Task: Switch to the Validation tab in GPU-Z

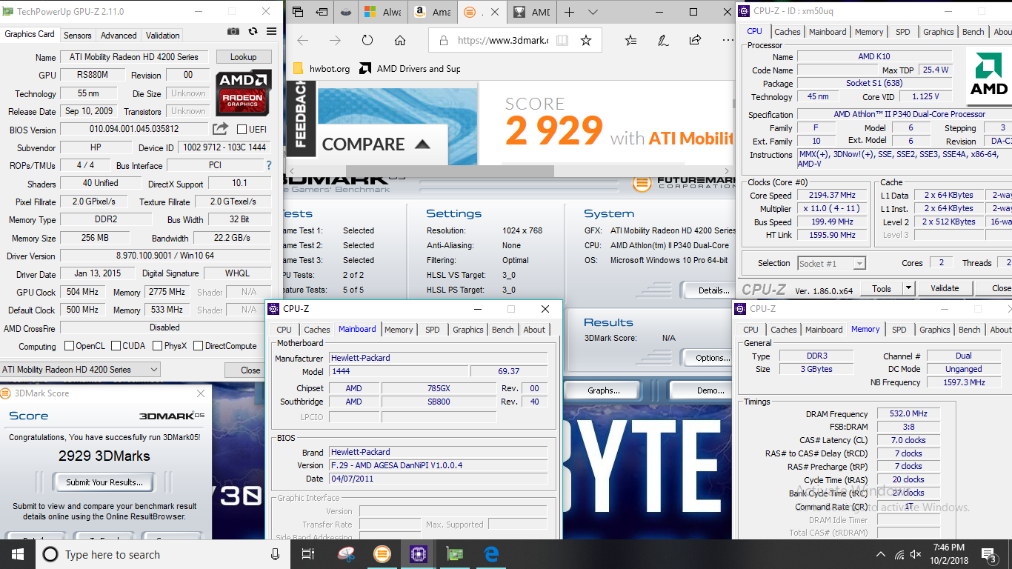Action: click(163, 35)
